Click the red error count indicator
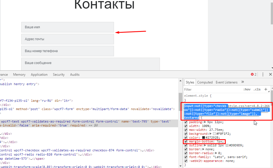This screenshot has height=168, width=273. point(253,75)
